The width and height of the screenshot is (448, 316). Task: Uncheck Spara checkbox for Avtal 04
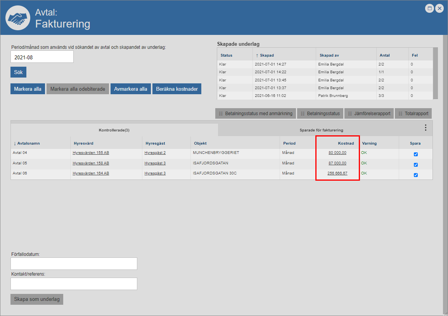pos(416,154)
